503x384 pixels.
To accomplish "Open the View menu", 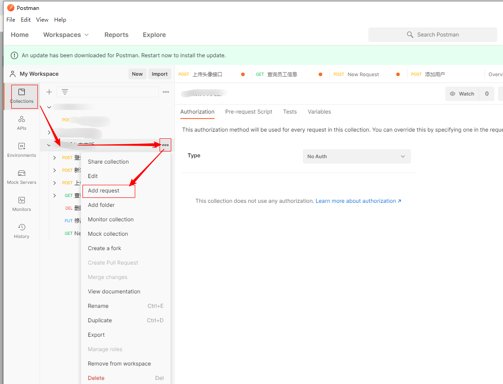I will [42, 19].
